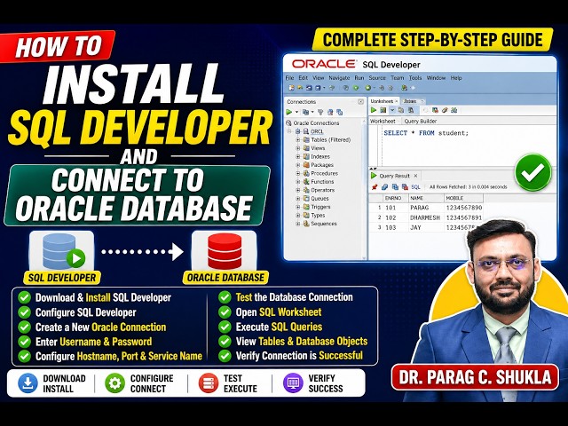
Task: Expand the Views tree node
Action: coord(298,148)
